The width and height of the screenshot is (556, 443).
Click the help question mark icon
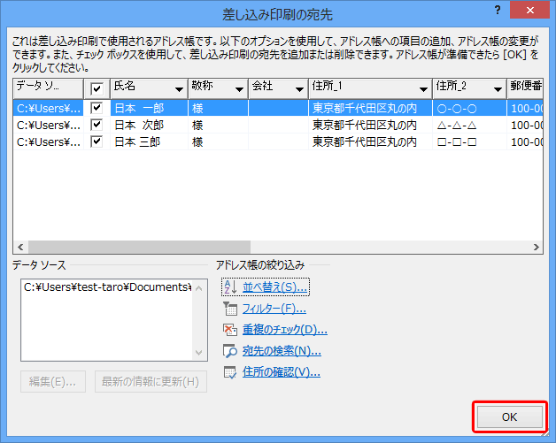pyautogui.click(x=498, y=11)
